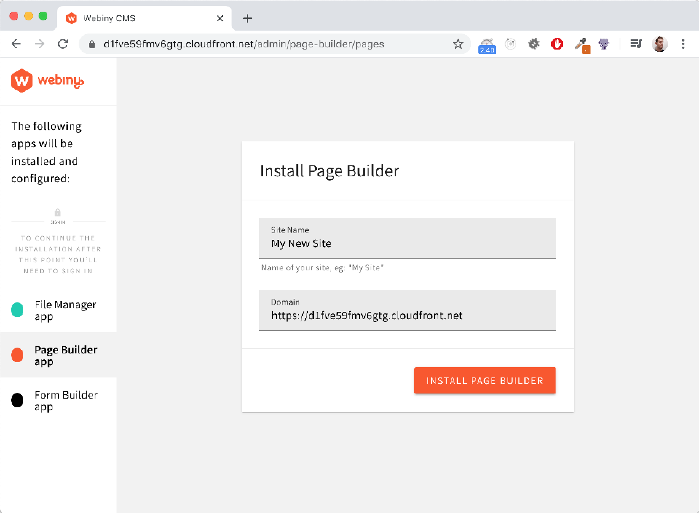
Task: Click the lock sign-in icon in sidebar
Action: (x=58, y=213)
